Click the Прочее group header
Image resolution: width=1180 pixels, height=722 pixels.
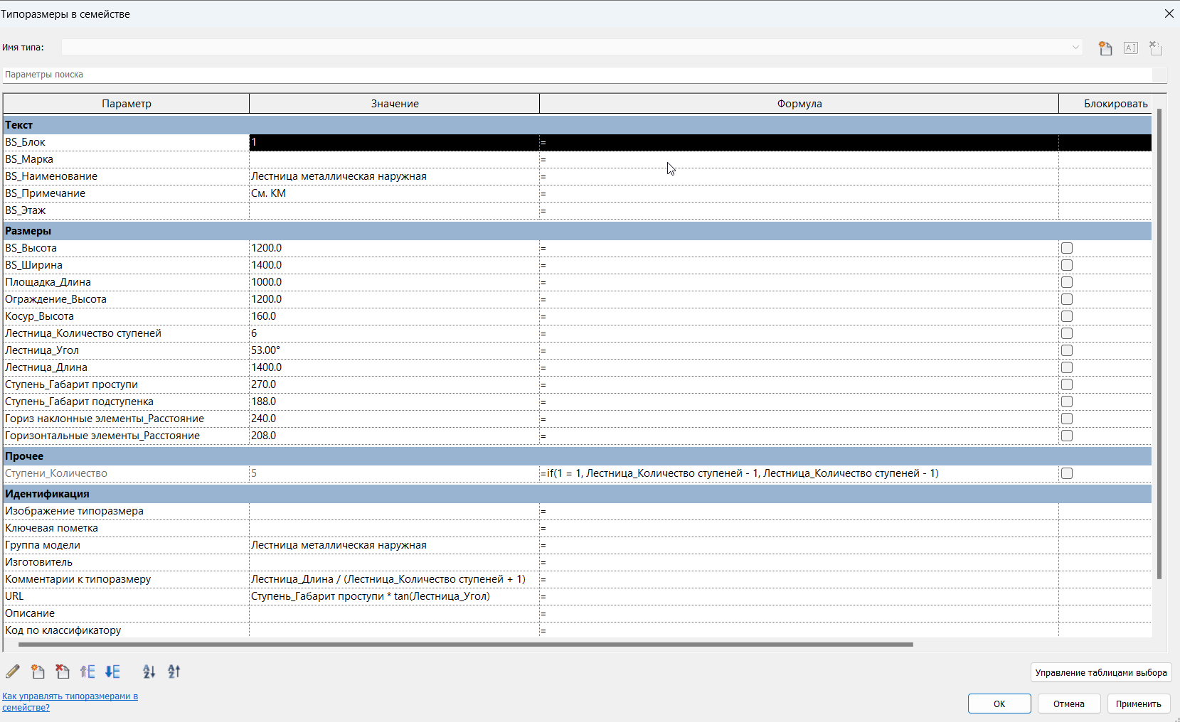578,456
